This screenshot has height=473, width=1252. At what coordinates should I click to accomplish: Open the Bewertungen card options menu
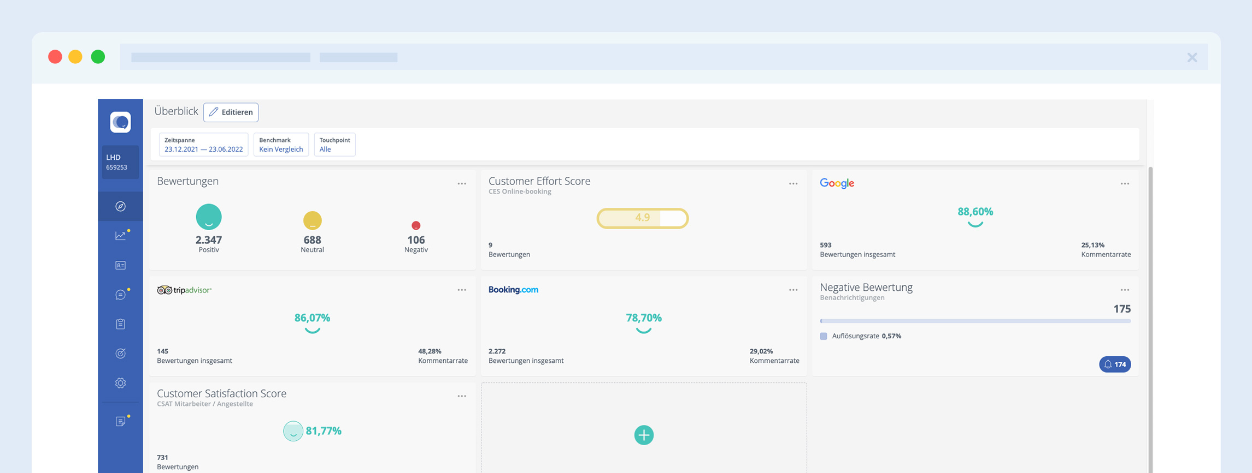point(462,184)
